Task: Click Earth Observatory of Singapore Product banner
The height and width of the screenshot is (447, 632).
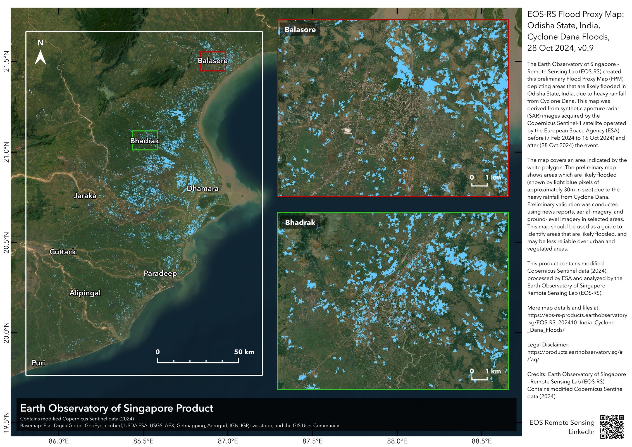Action: (x=116, y=408)
